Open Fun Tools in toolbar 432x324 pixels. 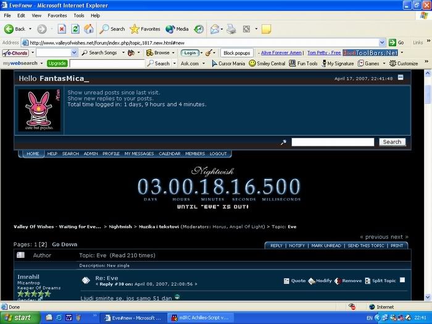click(304, 64)
